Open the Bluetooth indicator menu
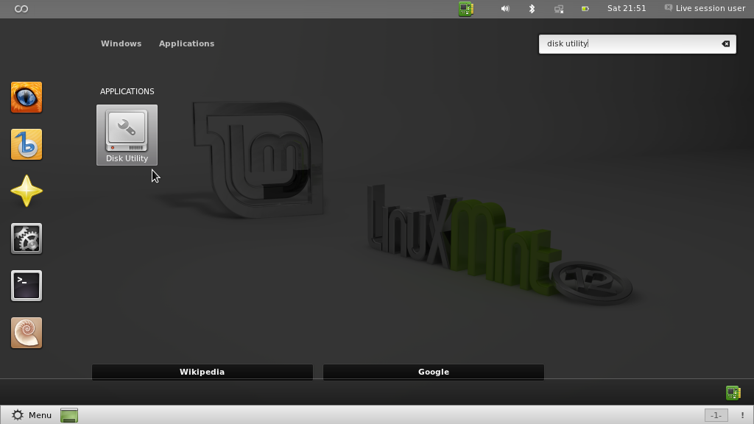Viewport: 754px width, 424px height. pos(532,9)
